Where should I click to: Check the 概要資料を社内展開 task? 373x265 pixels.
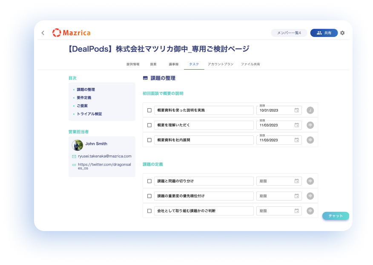click(149, 140)
